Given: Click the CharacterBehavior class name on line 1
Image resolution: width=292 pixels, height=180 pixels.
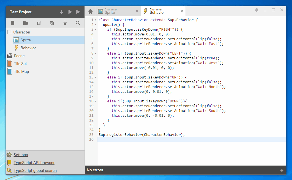Looking at the screenshot, I should point(130,20).
